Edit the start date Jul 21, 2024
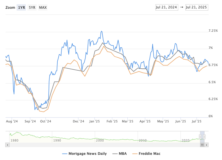Screen dimensions: 222x160 coord(167,7)
